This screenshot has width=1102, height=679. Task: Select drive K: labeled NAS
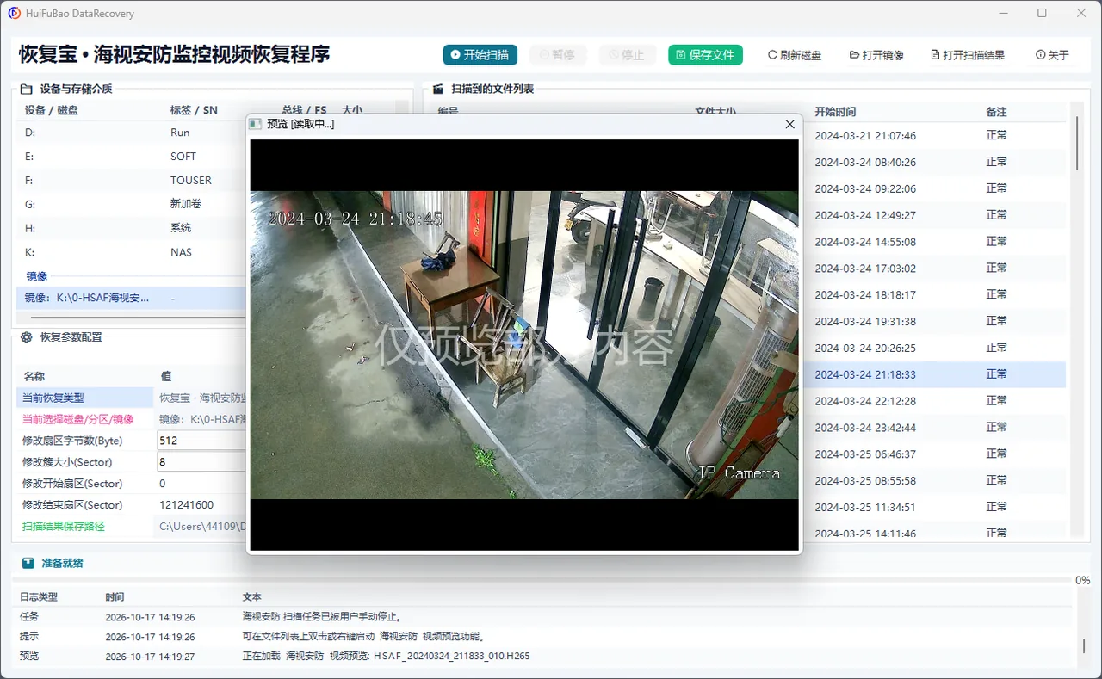click(x=133, y=252)
